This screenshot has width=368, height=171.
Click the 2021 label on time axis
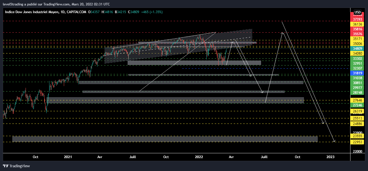point(68,157)
